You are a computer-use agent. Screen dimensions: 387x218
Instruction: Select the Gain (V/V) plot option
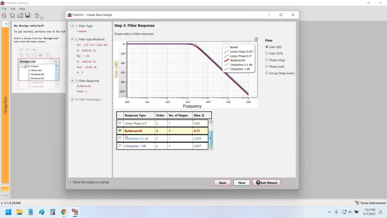coord(267,53)
